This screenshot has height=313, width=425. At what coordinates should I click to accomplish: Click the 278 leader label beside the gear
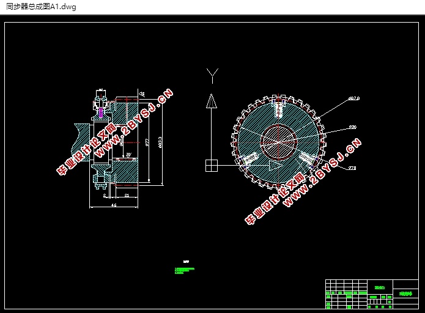click(352, 168)
